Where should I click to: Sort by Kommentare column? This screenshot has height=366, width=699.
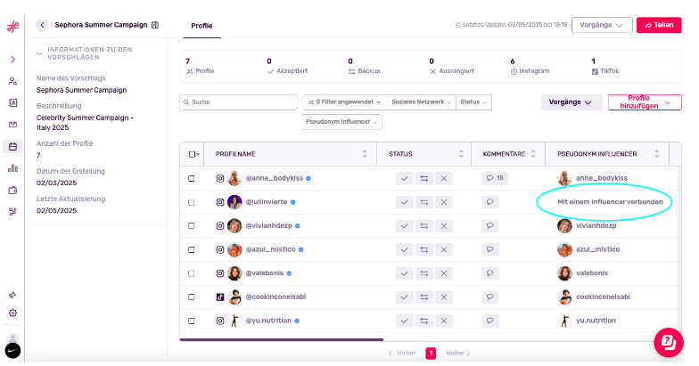click(533, 154)
